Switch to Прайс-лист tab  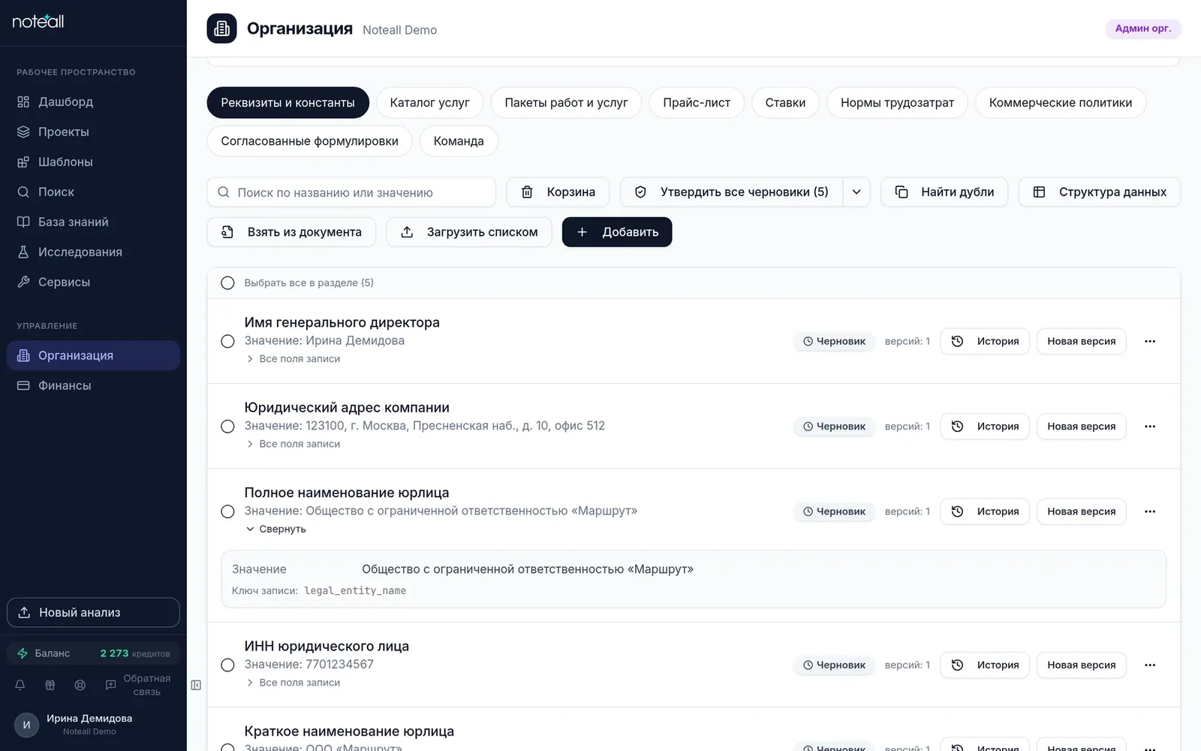[x=697, y=103]
